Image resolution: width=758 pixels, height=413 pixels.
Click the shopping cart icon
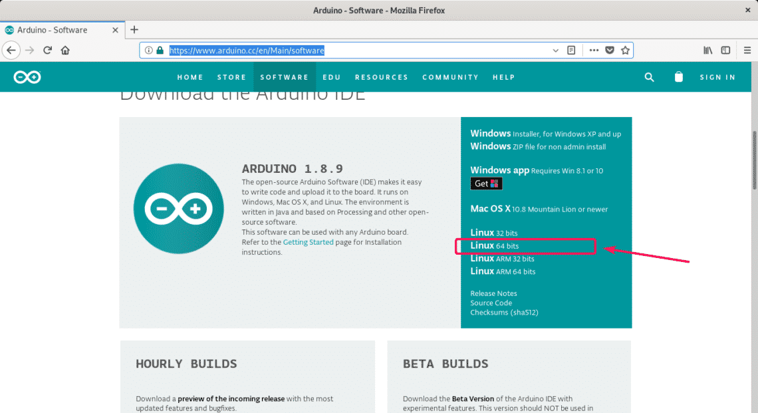678,76
